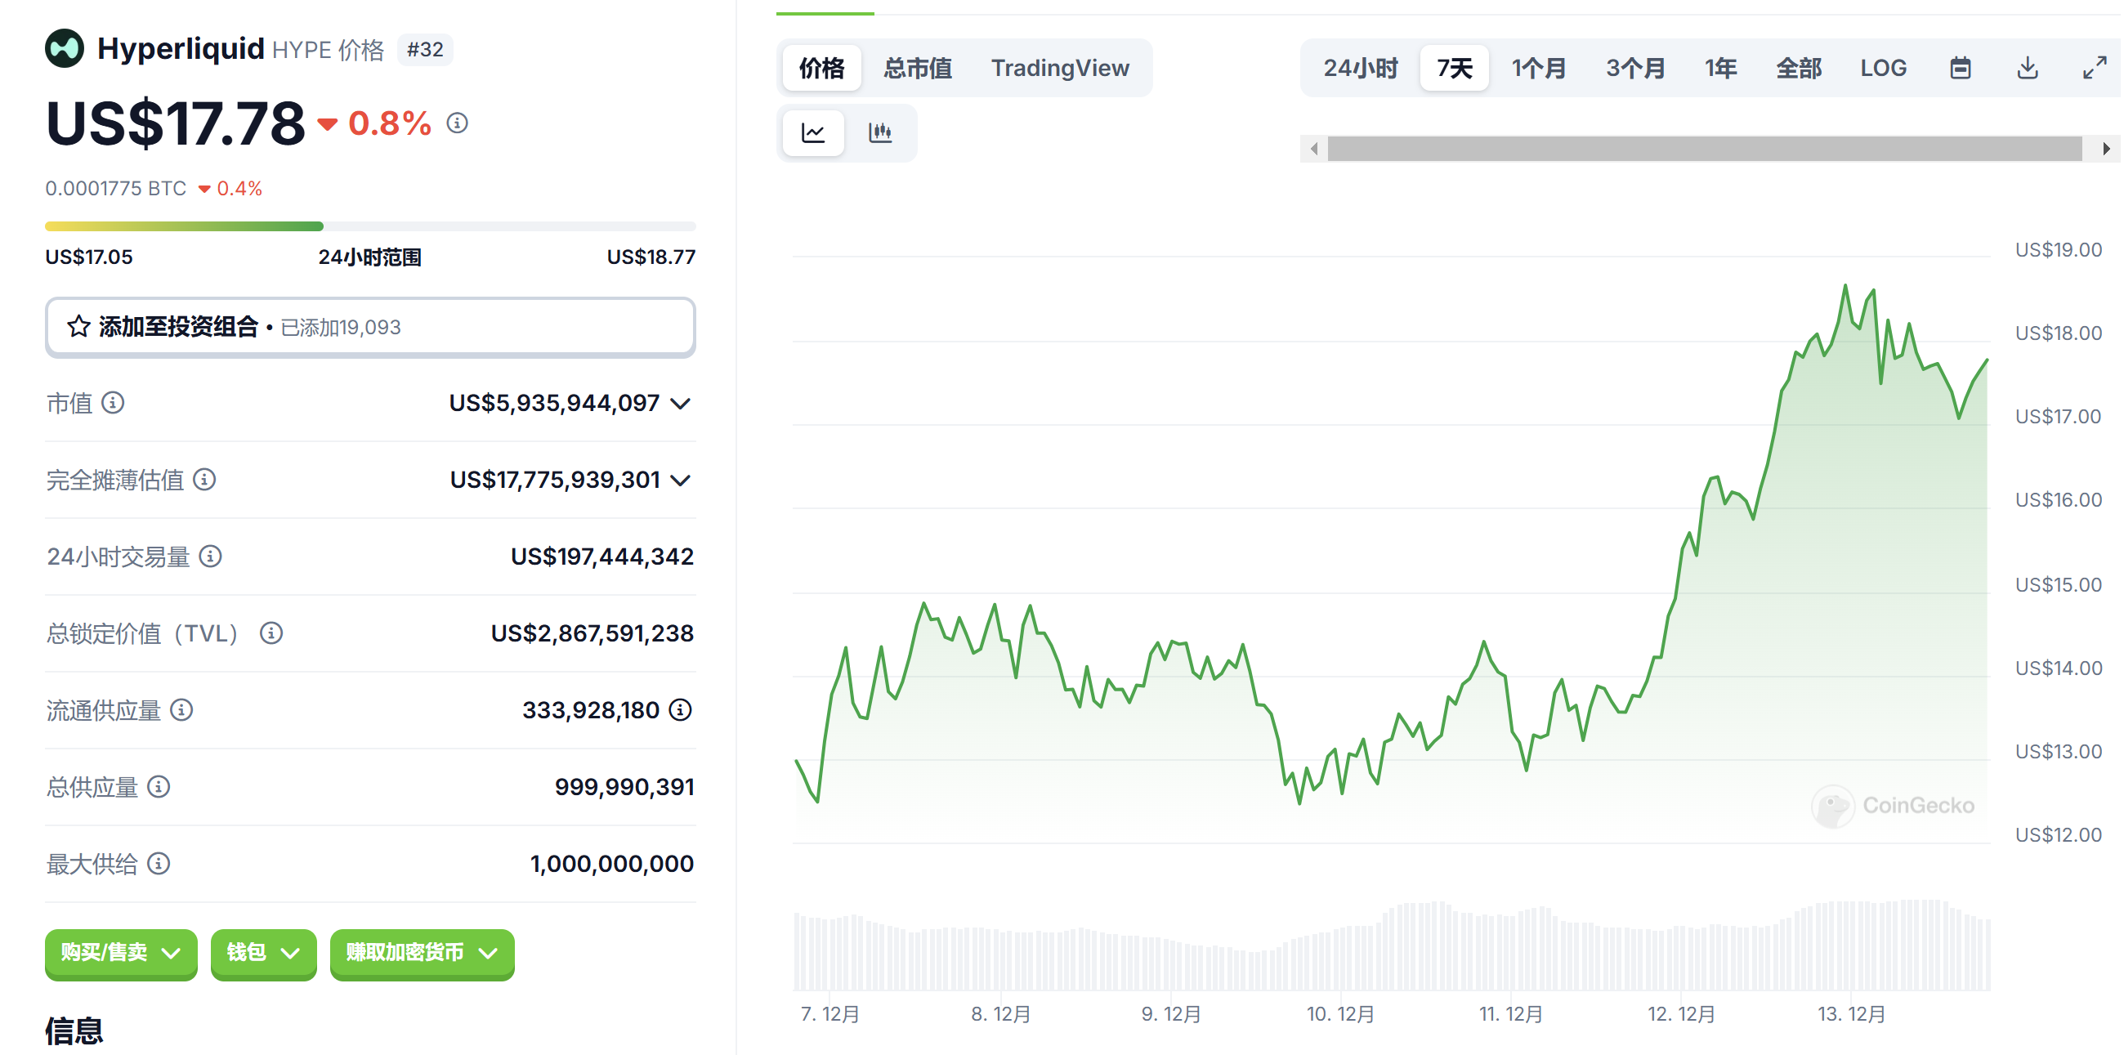Screen dimensions: 2124x1055
Task: Expand chart to fullscreen
Action: [2095, 69]
